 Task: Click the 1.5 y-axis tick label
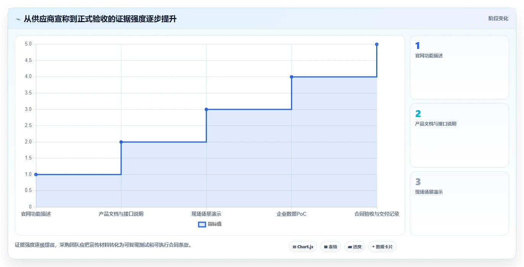(28, 158)
